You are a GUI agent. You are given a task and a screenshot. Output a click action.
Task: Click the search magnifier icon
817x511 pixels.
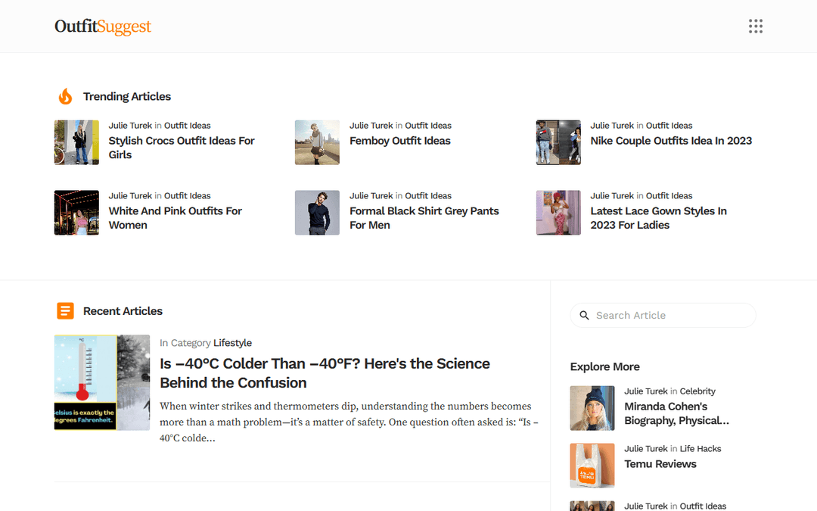pos(584,316)
